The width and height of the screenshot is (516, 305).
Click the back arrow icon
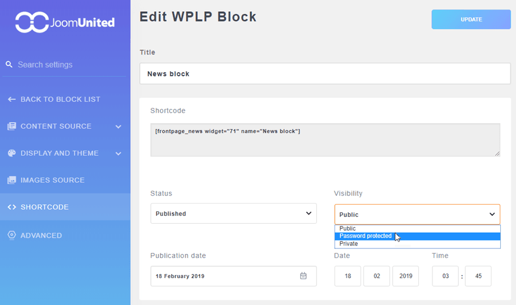(11, 99)
